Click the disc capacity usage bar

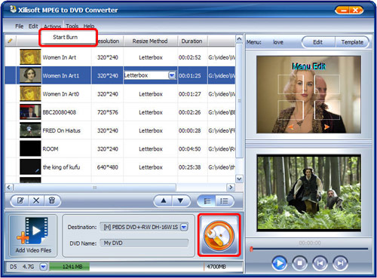(146, 267)
